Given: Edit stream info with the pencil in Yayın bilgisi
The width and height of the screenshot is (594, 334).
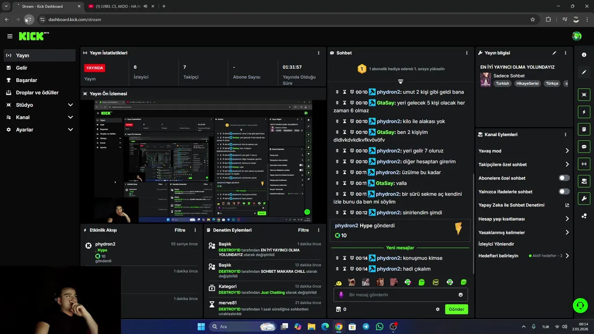Looking at the screenshot, I should pos(554,53).
